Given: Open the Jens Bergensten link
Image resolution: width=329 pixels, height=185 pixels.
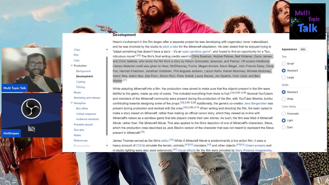Looking at the screenshot, I should [x=255, y=103].
